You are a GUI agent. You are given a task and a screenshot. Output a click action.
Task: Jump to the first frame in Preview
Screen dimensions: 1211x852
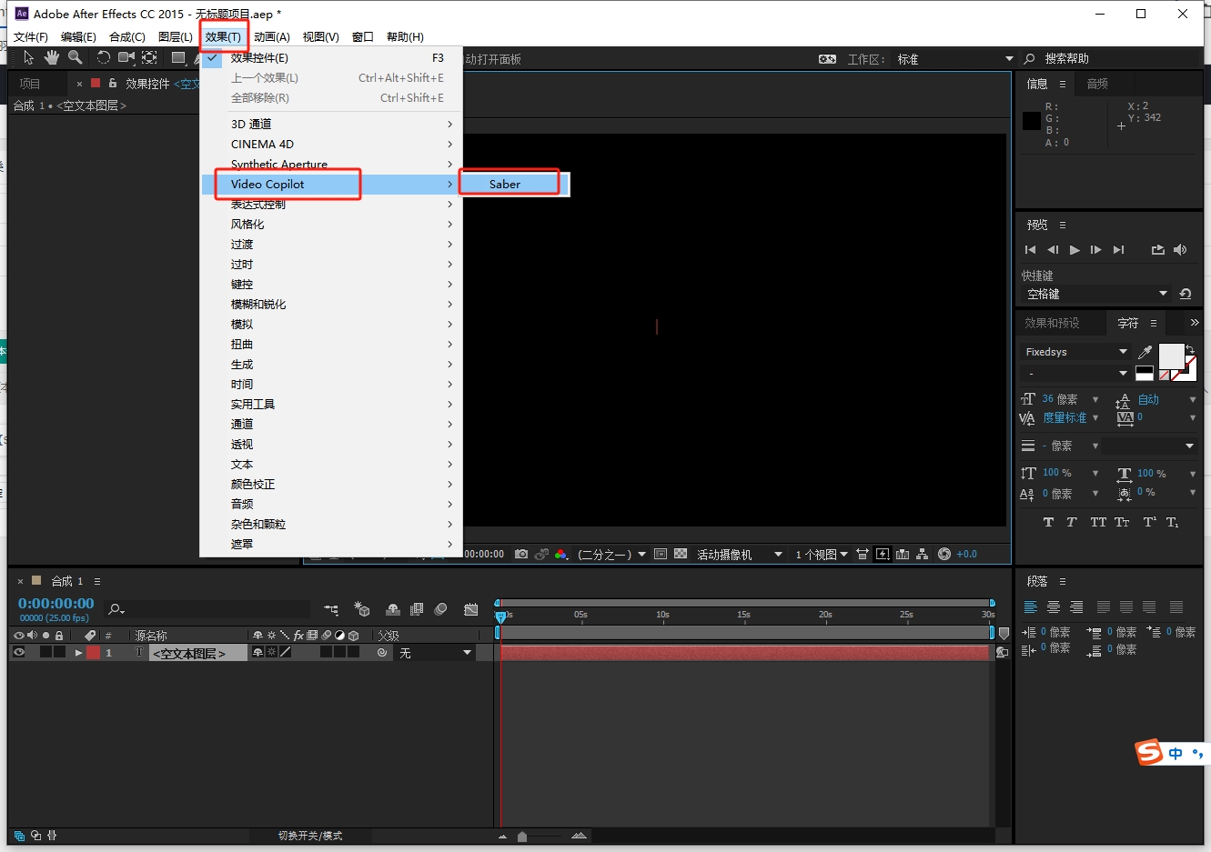tap(1030, 249)
